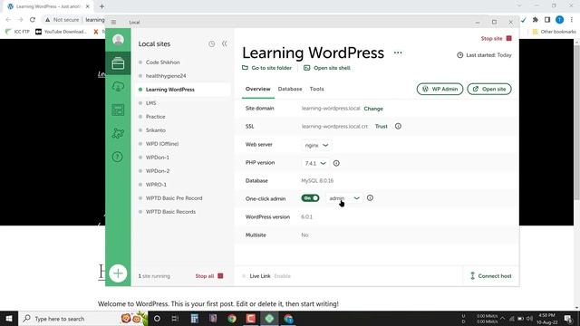Open the three-dot menu beside Learning WordPress
Screen dimensions: 580x326
click(398, 53)
